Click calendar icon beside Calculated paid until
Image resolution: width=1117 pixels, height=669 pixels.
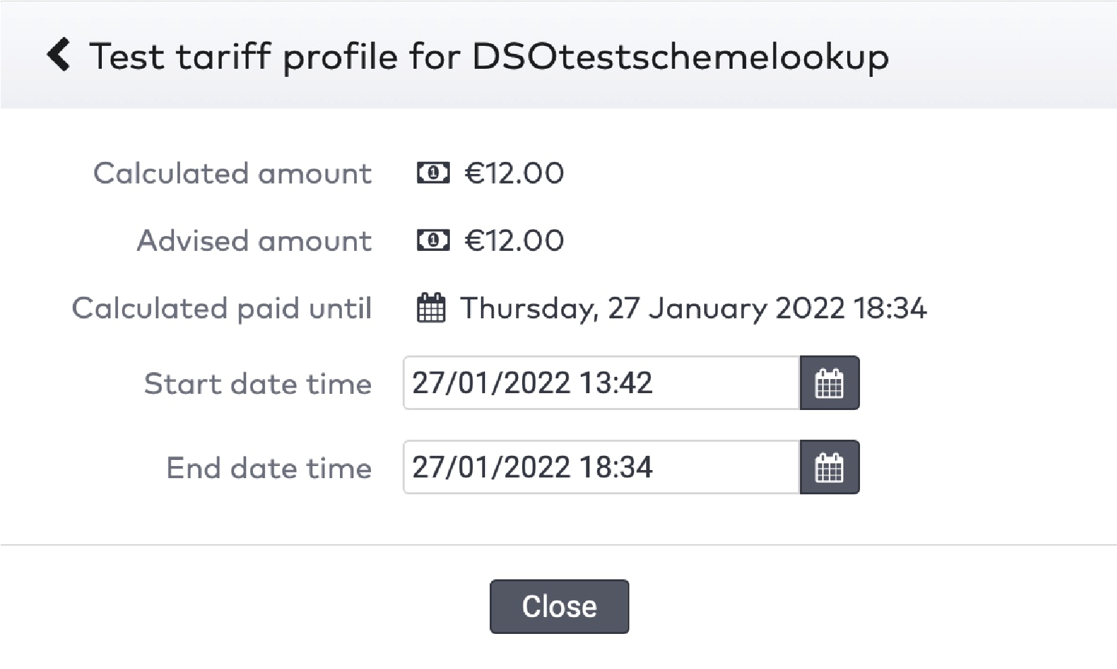(431, 308)
